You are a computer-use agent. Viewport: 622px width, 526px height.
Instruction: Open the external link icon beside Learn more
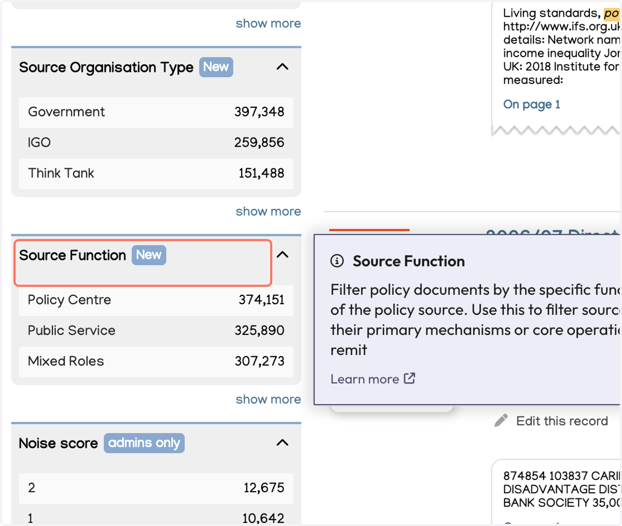coord(409,378)
